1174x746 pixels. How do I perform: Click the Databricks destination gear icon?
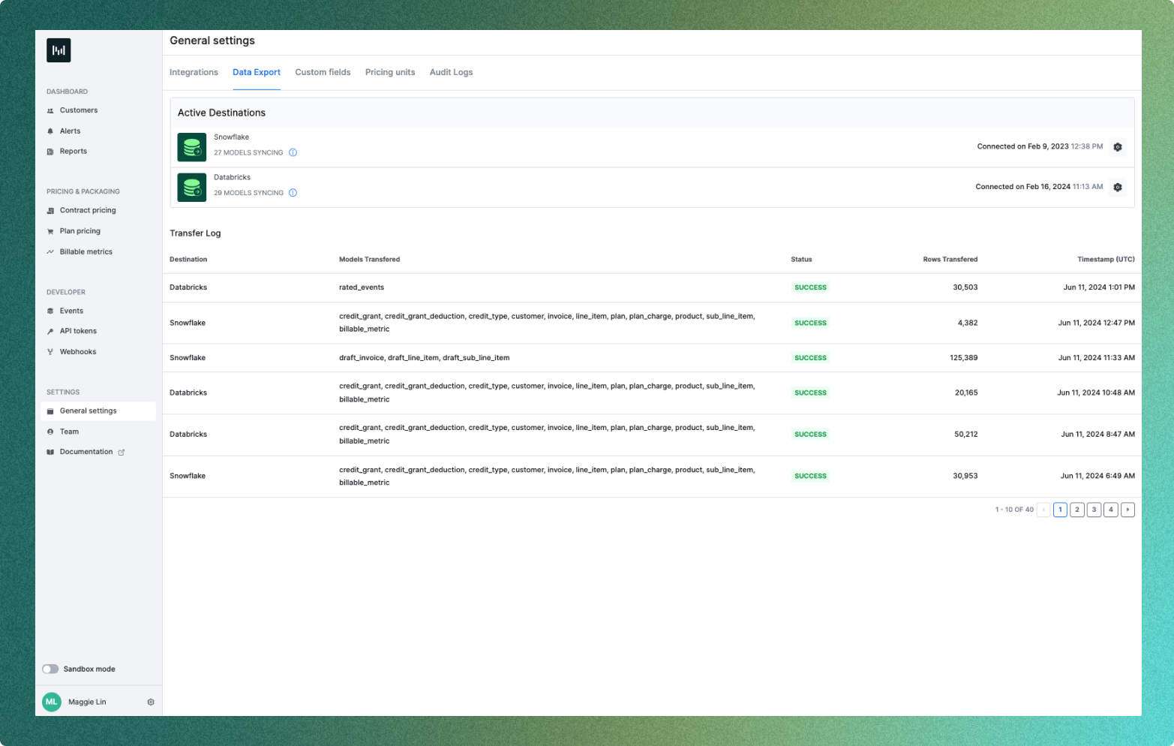pos(1118,187)
